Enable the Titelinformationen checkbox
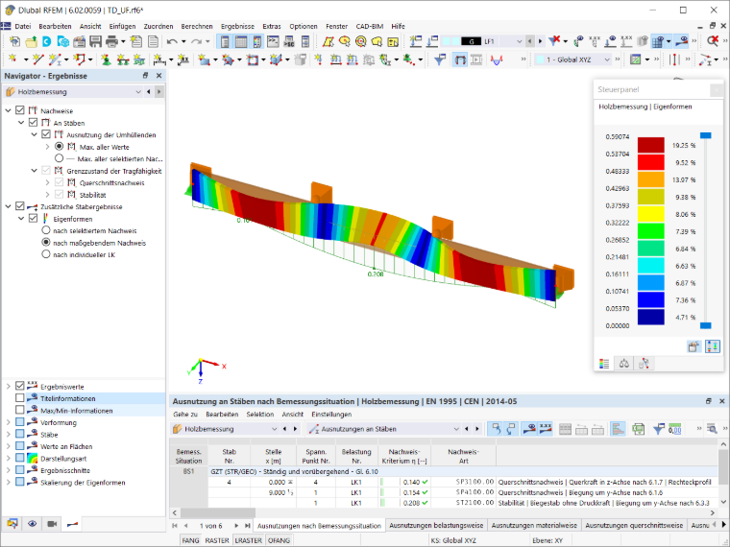Viewport: 730px width, 547px height. pos(19,398)
